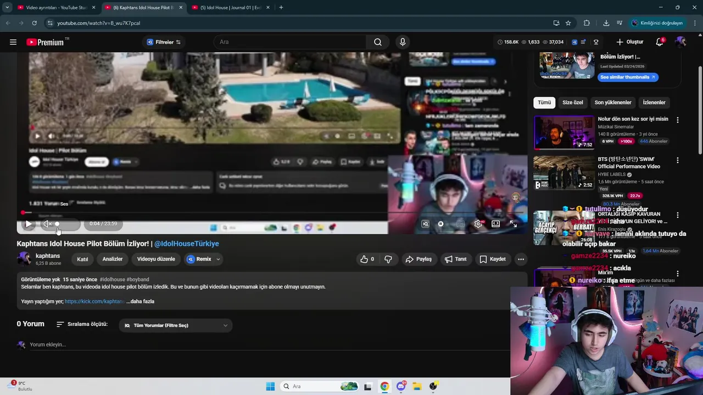Open the YouTube hamburger guide menu
The image size is (703, 395).
[13, 42]
